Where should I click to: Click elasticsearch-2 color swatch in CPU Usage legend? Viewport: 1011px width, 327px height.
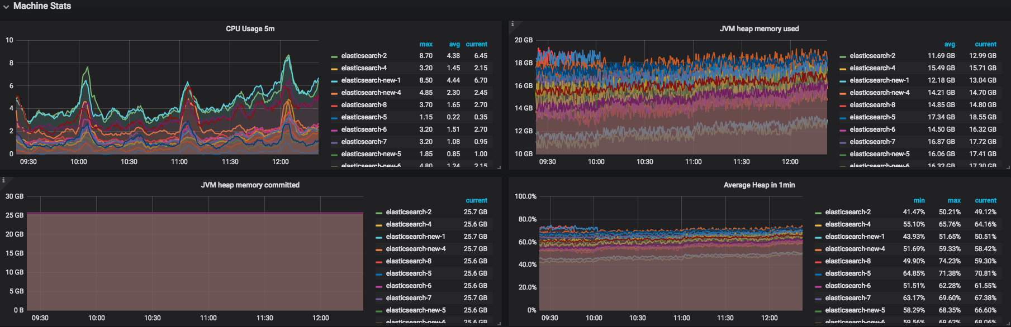point(334,56)
